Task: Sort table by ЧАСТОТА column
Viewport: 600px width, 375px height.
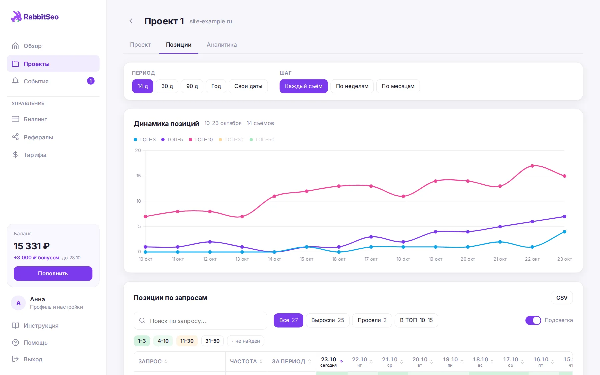Action: (x=246, y=361)
